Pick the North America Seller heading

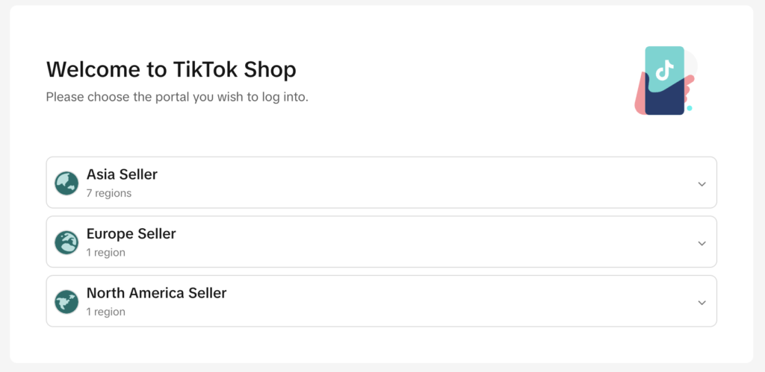point(156,293)
